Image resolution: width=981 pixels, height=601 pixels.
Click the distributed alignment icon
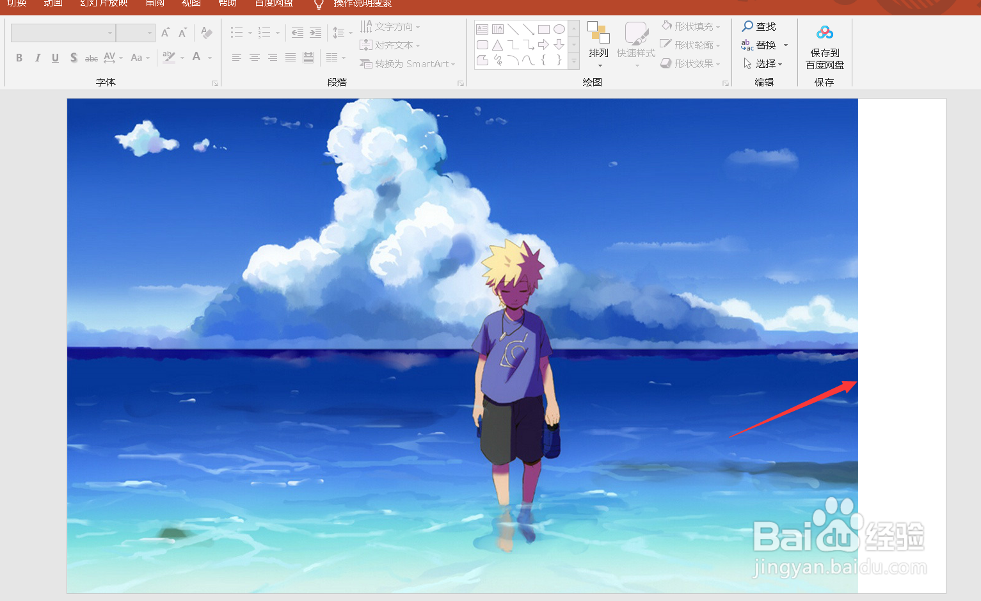point(308,58)
